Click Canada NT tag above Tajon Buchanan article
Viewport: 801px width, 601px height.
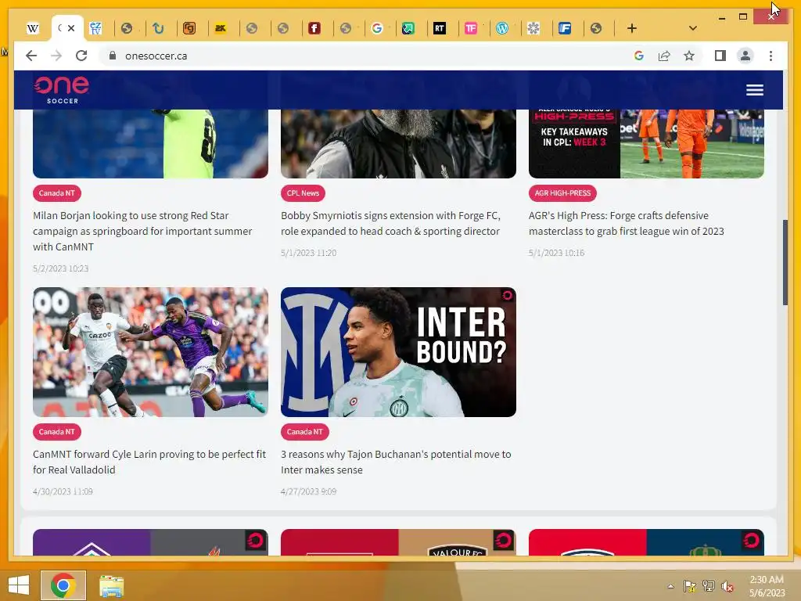coord(305,432)
